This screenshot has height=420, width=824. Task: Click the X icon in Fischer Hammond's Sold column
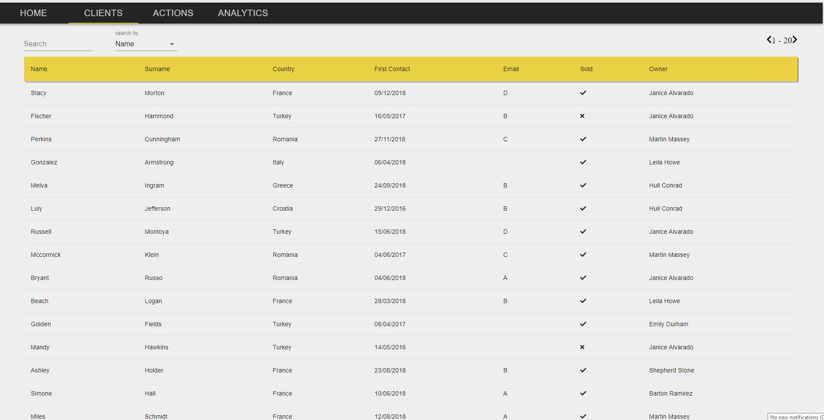582,116
